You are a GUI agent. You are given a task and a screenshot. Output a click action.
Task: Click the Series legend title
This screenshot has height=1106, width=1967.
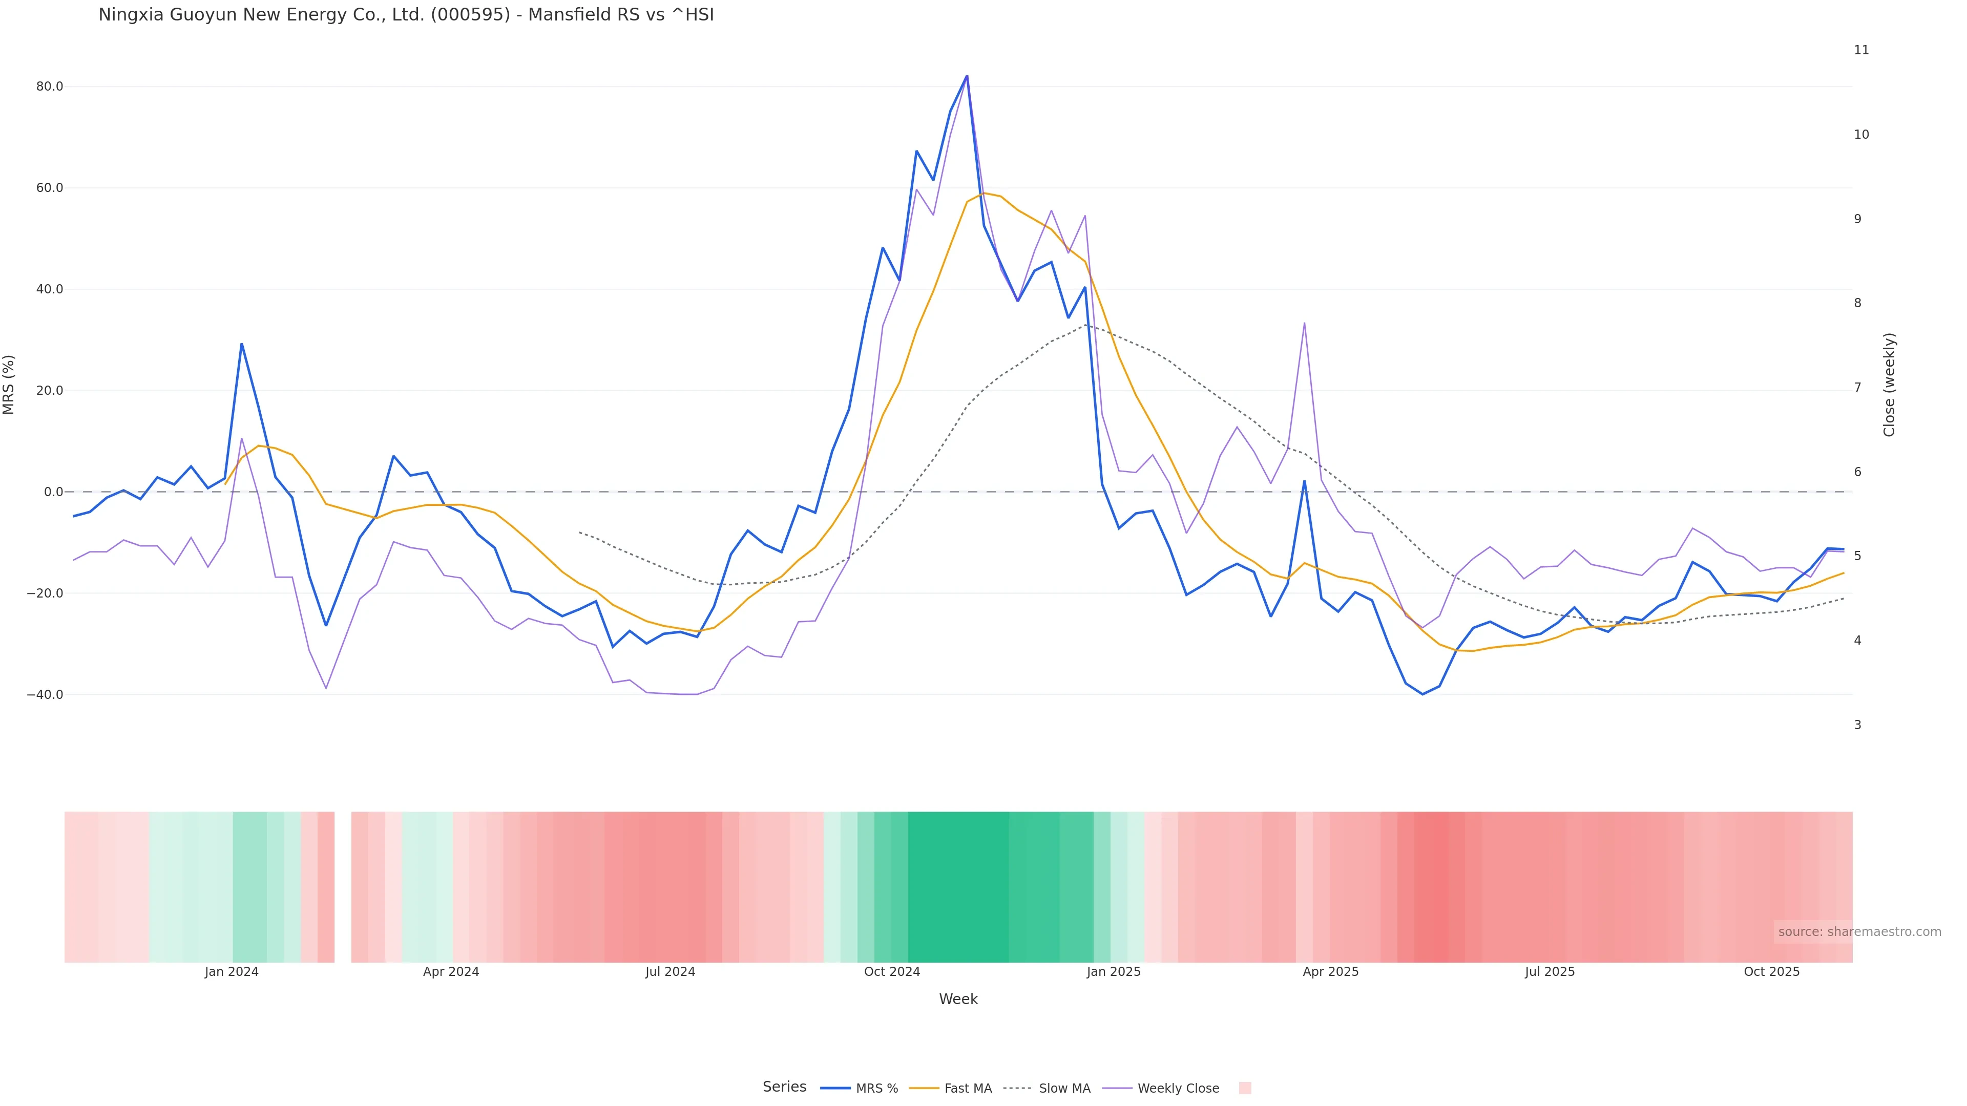click(784, 1087)
